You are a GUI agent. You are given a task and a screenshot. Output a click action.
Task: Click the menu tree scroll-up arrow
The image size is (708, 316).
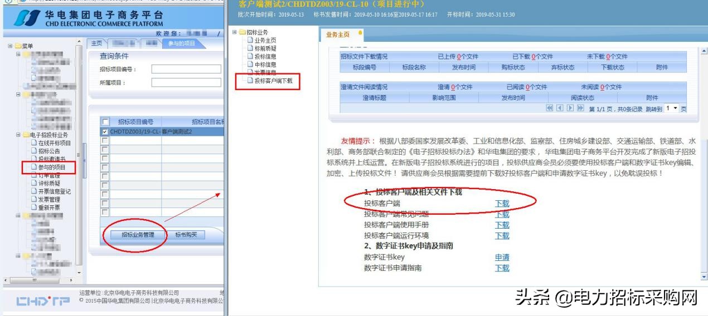pyautogui.click(x=79, y=42)
